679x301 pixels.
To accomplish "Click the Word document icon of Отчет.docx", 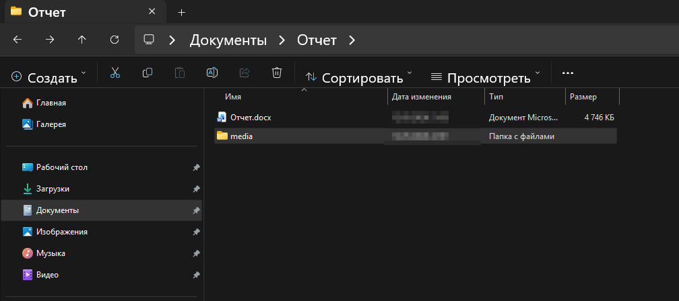I will pos(222,117).
